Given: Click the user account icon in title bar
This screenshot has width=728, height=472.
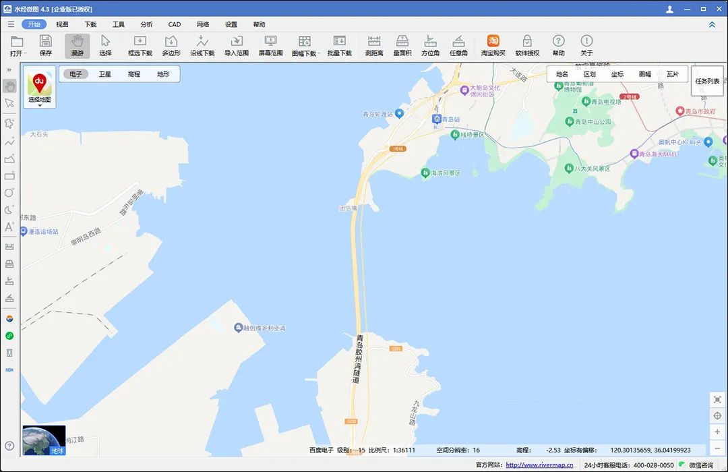Looking at the screenshot, I should click(x=669, y=9).
